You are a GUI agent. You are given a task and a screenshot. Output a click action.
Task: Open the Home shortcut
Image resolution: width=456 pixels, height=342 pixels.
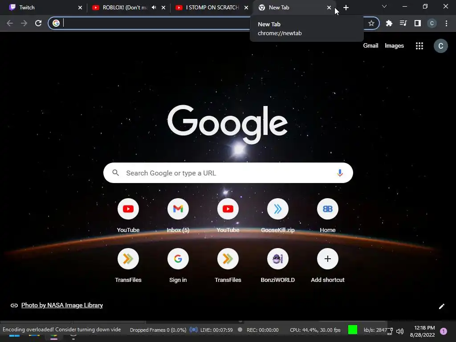[327, 216]
